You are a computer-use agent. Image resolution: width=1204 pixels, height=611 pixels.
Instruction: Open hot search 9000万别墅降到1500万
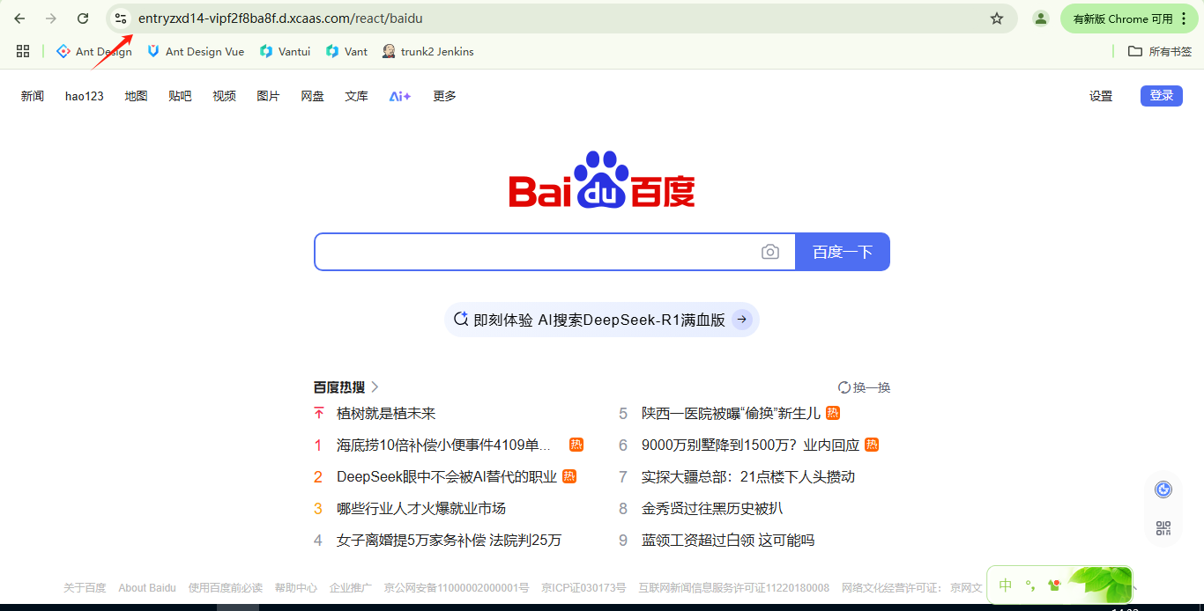click(x=750, y=445)
